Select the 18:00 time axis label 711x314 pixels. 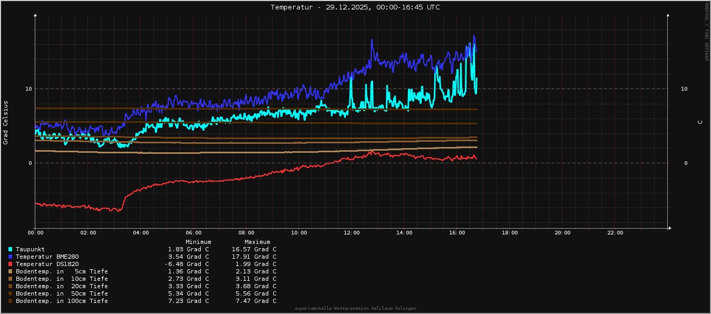(510, 233)
